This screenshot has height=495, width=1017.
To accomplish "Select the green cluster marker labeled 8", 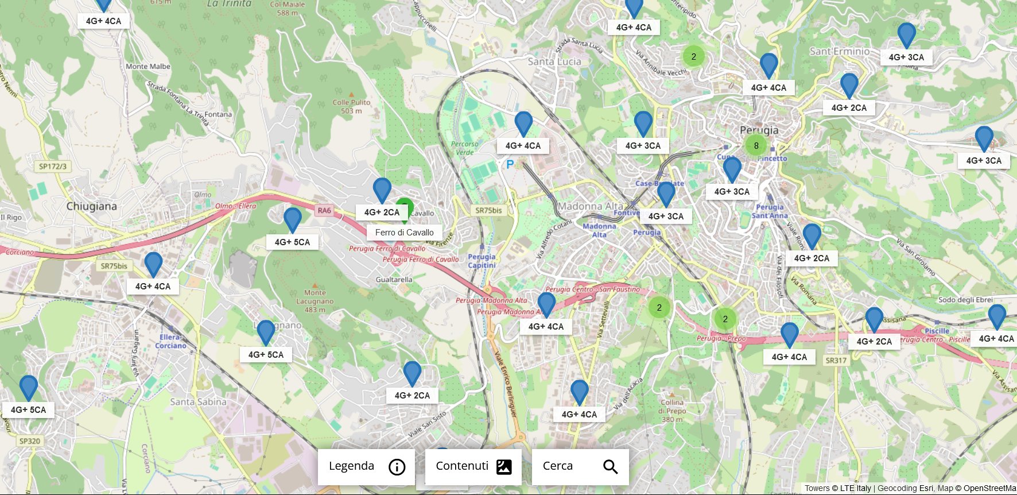I will pyautogui.click(x=756, y=145).
